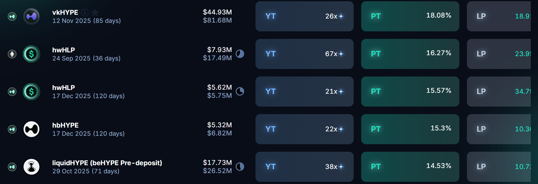Click the hbHYPE PT 15.3% button
This screenshot has width=538, height=184.
410,129
